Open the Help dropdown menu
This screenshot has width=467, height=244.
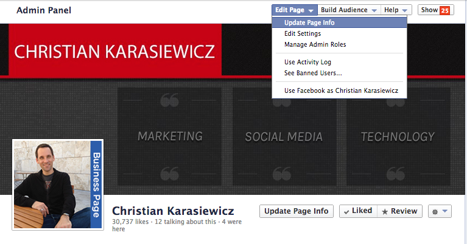click(396, 10)
